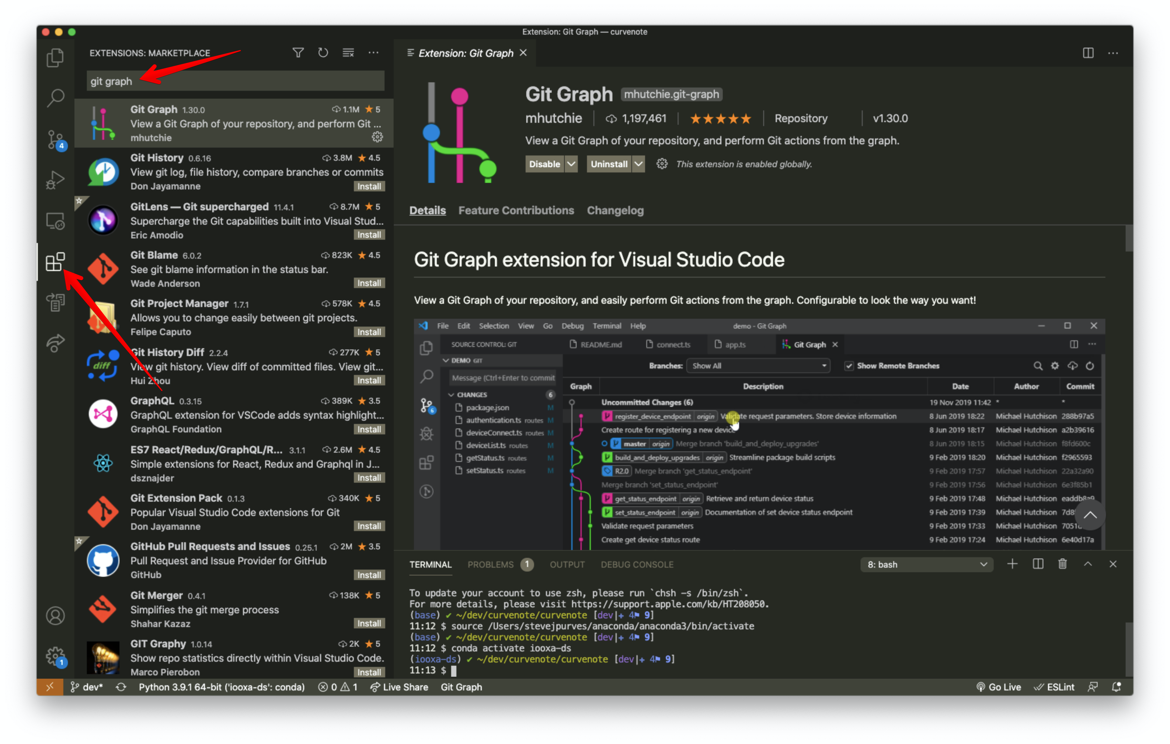
Task: Open Extensions view more actions menu
Action: (x=373, y=53)
